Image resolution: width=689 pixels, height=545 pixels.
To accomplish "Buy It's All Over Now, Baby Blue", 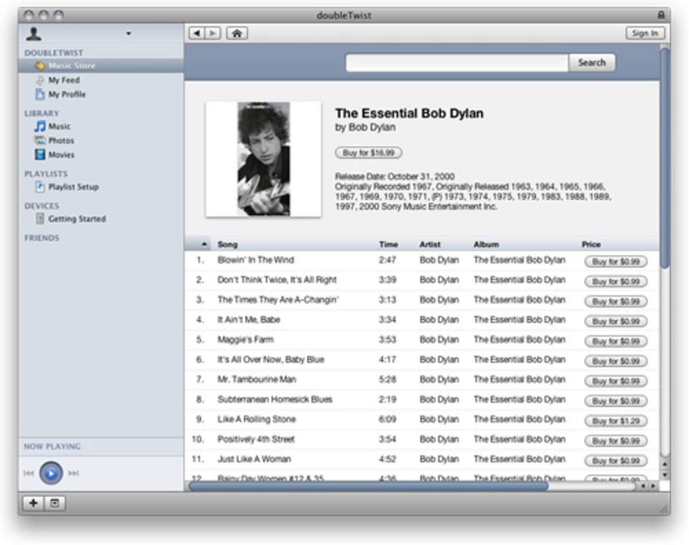I will [x=616, y=362].
